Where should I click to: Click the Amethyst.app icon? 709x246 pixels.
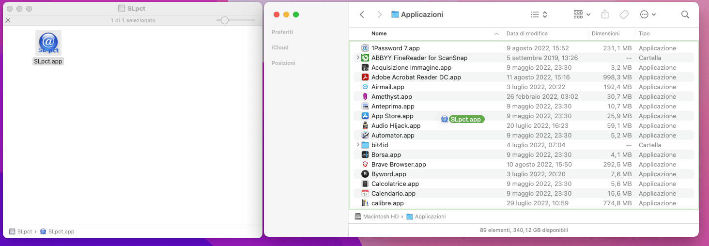click(x=365, y=96)
